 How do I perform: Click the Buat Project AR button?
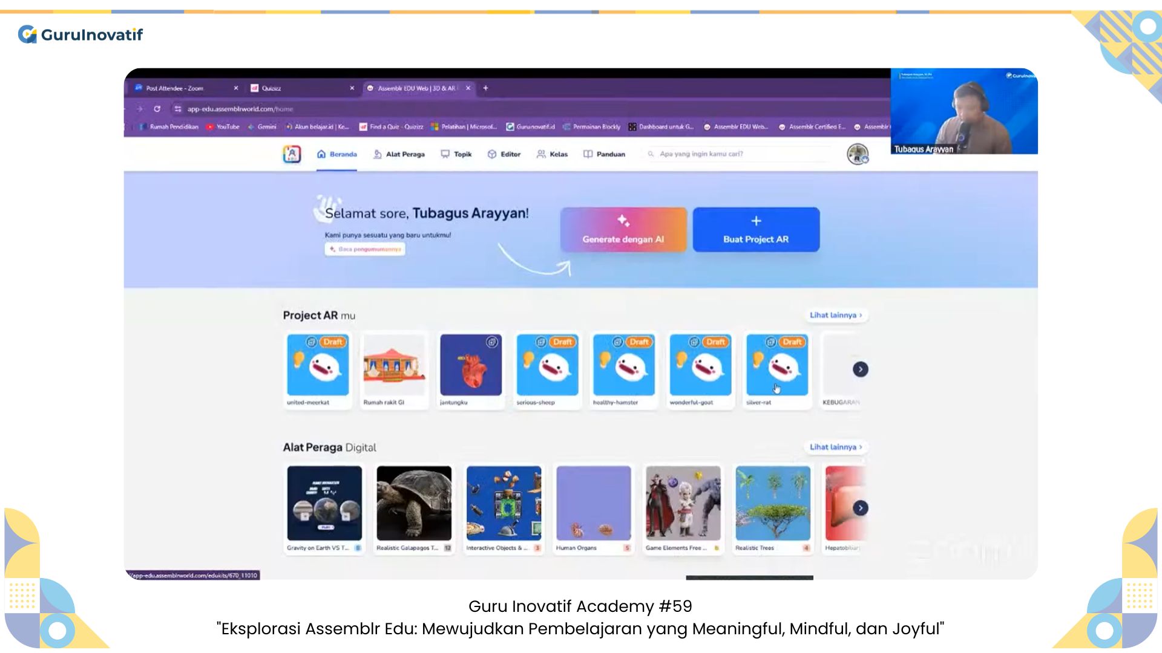(755, 230)
